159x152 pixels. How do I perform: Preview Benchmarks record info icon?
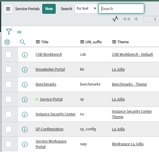[25, 85]
